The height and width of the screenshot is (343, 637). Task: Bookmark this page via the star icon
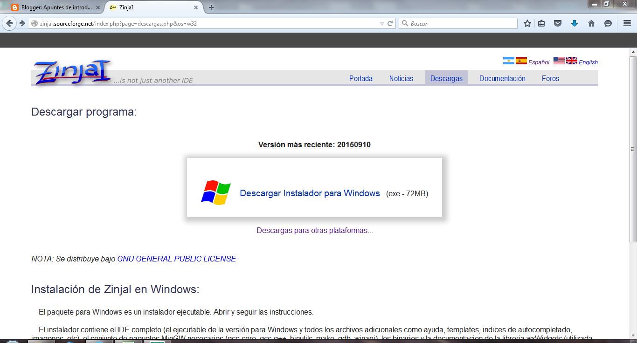click(526, 23)
